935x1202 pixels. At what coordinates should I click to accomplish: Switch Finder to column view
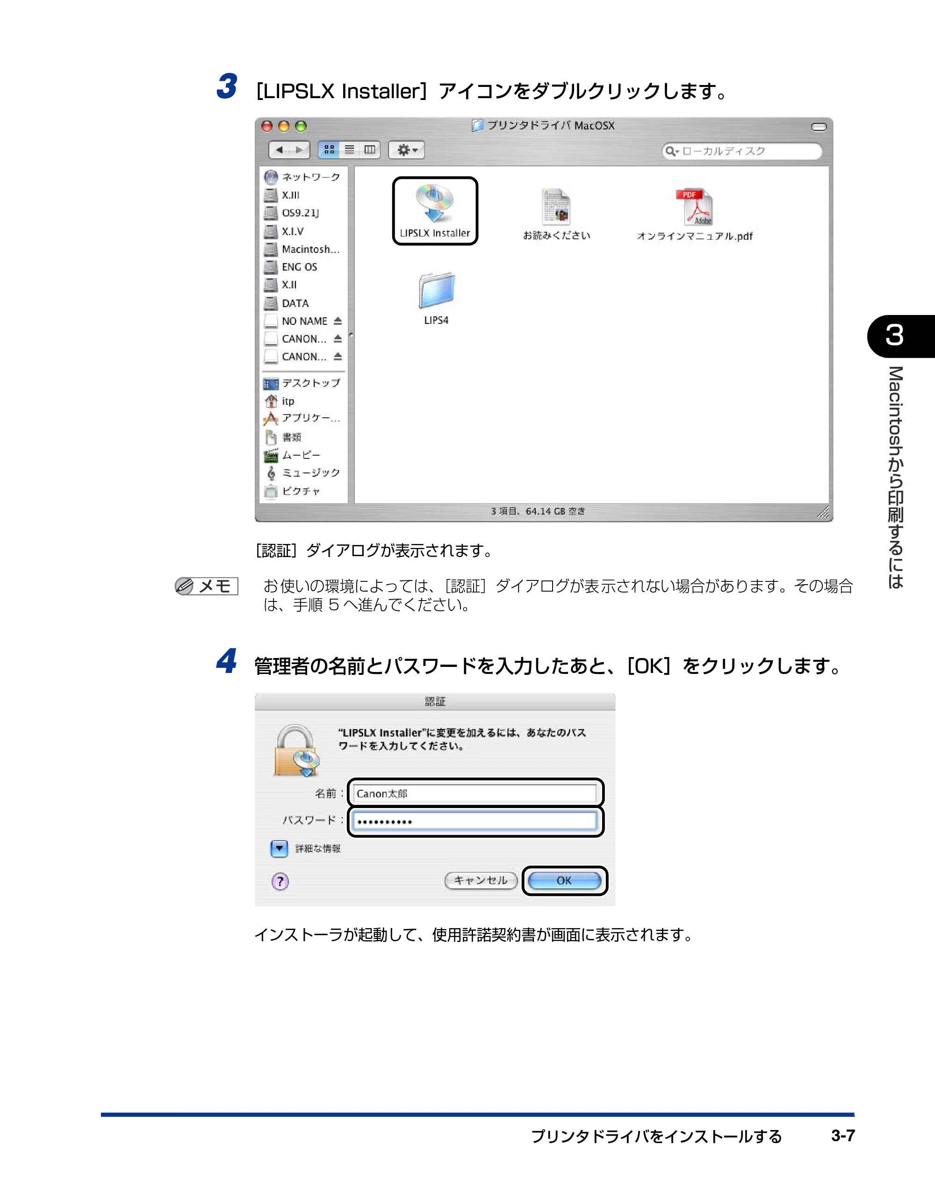point(369,150)
